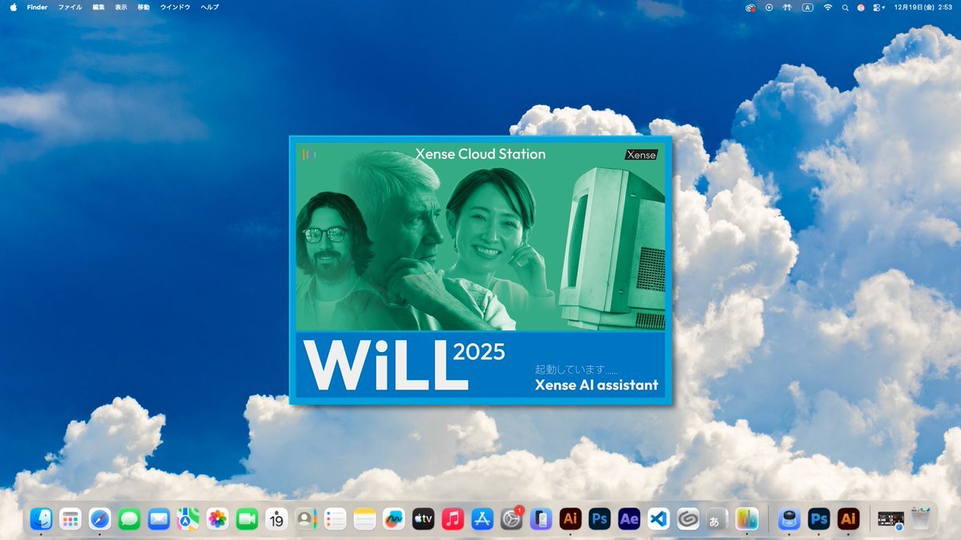Open Creative Cloud menu bar icon
The height and width of the screenshot is (540, 961).
750,7
